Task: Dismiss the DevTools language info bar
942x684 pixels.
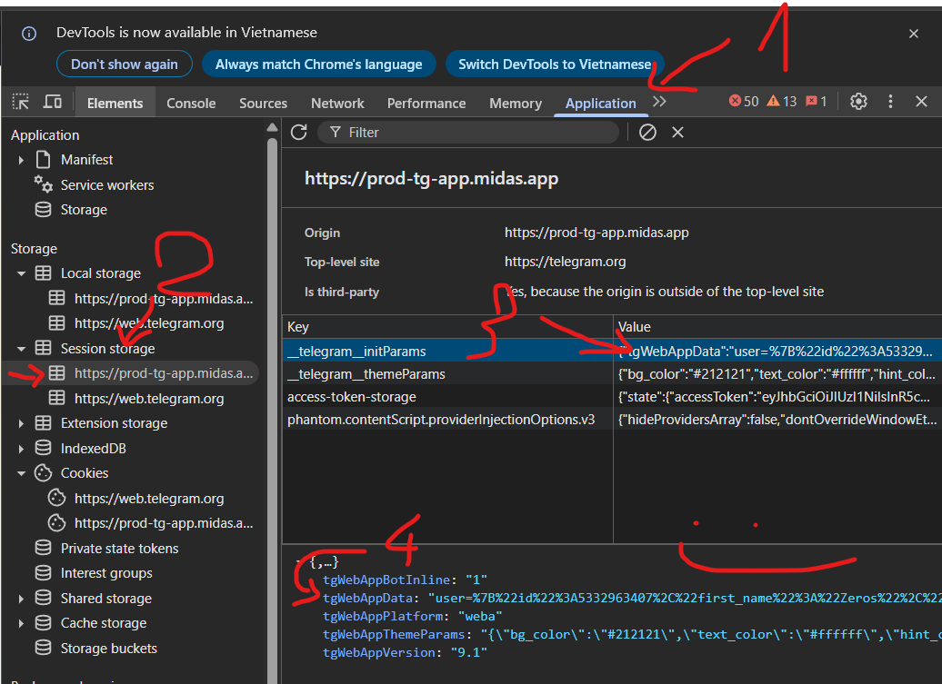Action: [x=914, y=34]
